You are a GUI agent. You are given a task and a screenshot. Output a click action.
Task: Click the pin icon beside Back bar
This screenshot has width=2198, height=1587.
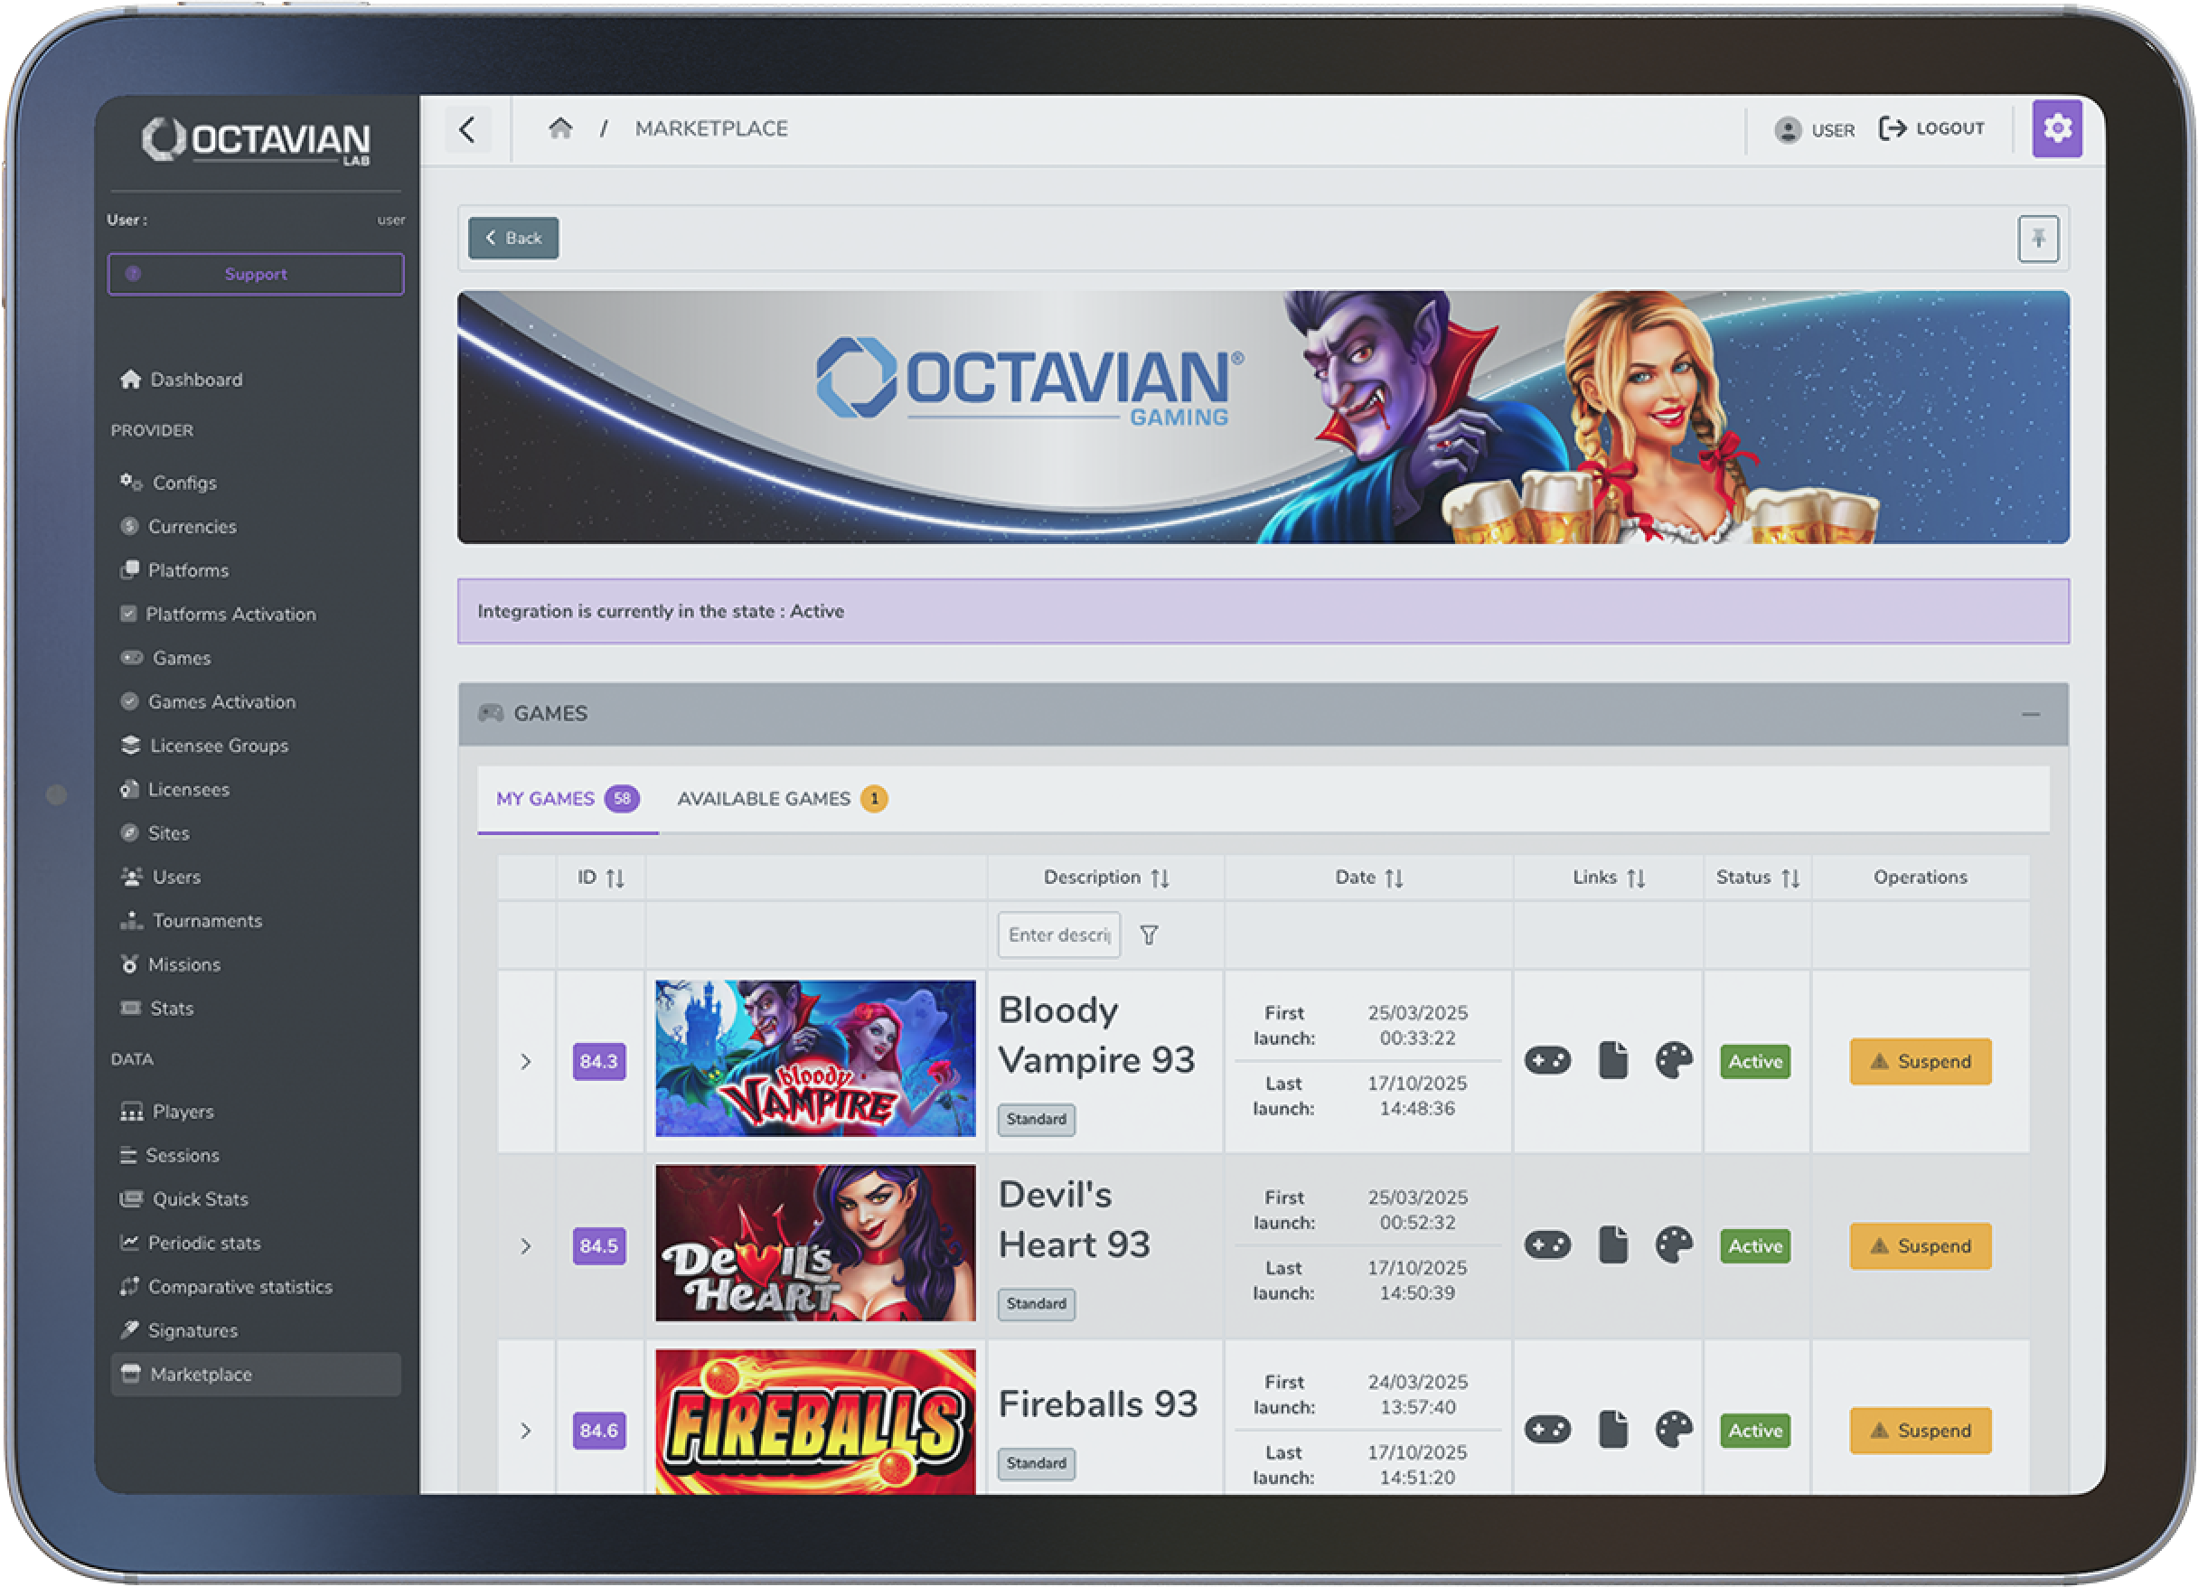[x=2039, y=239]
